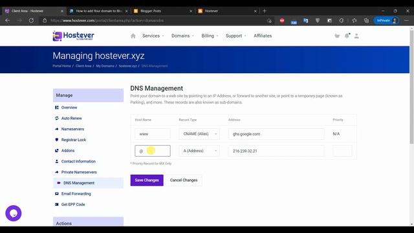Expand the Support menu

point(235,36)
